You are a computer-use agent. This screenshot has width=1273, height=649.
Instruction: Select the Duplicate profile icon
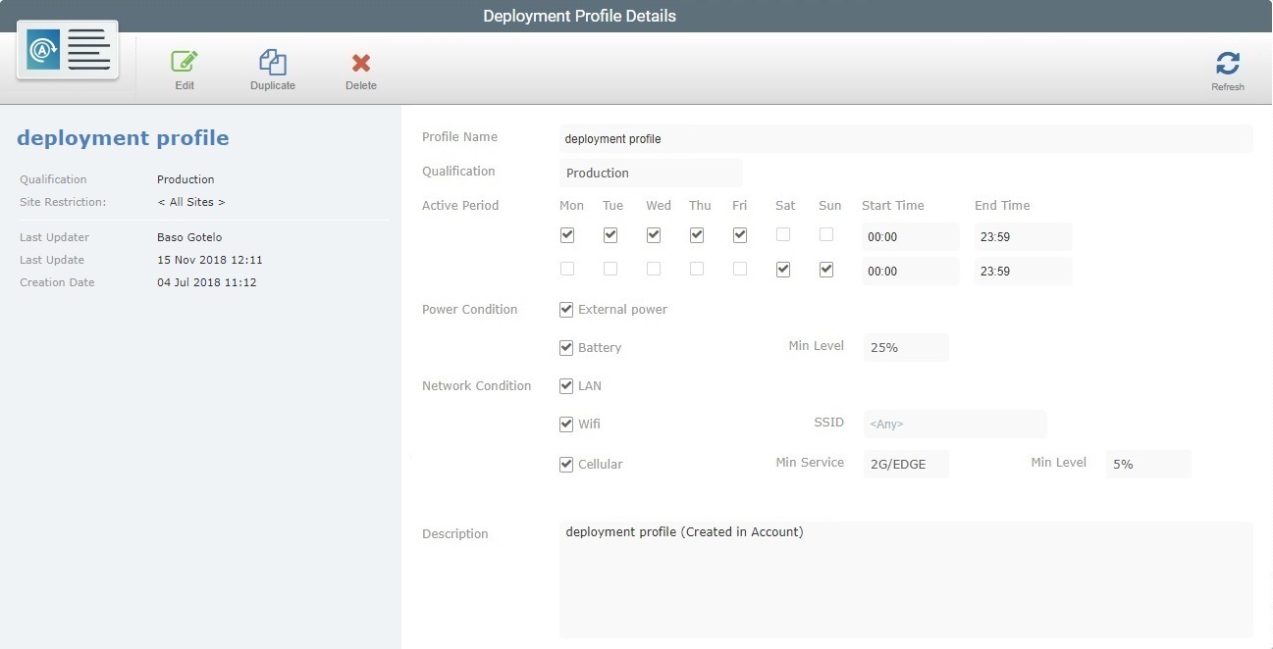click(x=272, y=67)
